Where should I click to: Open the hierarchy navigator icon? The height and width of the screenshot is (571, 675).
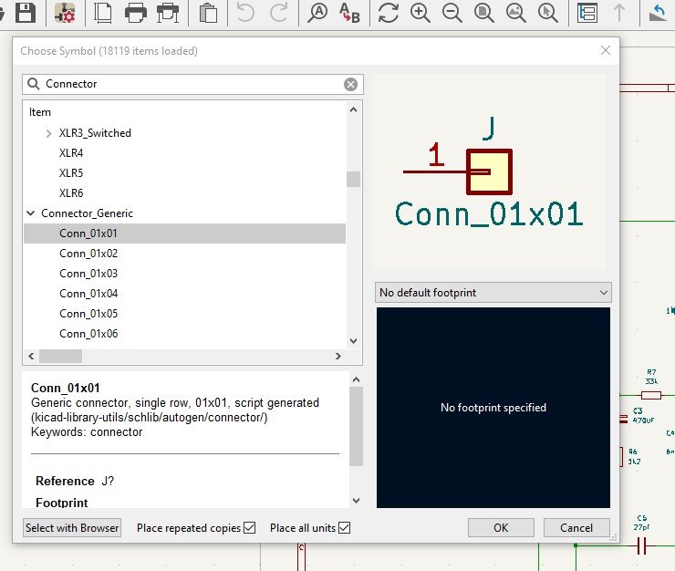[587, 13]
